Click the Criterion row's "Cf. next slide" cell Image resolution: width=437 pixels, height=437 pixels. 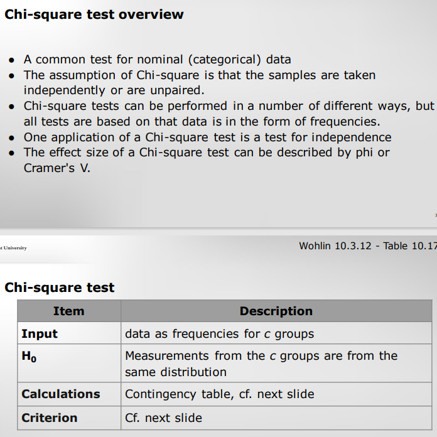click(x=164, y=418)
